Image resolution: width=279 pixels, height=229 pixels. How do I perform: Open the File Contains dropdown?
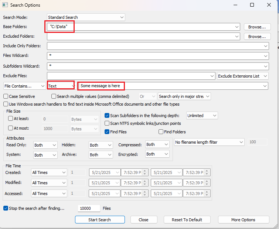pyautogui.click(x=24, y=86)
